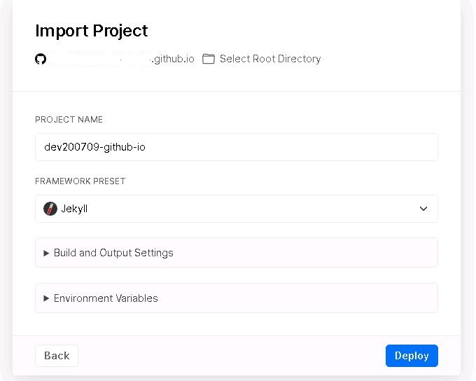Click the GitHub octocat icon

(41, 59)
